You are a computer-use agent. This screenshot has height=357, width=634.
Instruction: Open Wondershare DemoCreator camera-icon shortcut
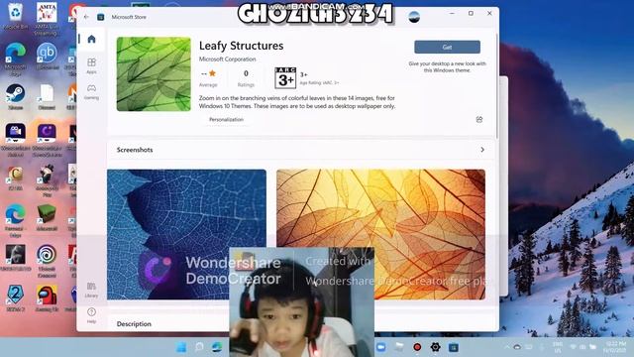[x=16, y=140]
